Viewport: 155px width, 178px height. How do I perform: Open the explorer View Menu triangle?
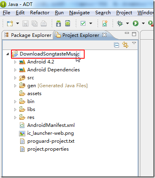tap(134, 43)
